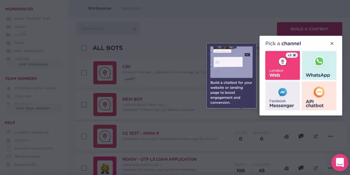
Task: Open the NEW BOT thumbnail
Action: pyautogui.click(x=105, y=105)
